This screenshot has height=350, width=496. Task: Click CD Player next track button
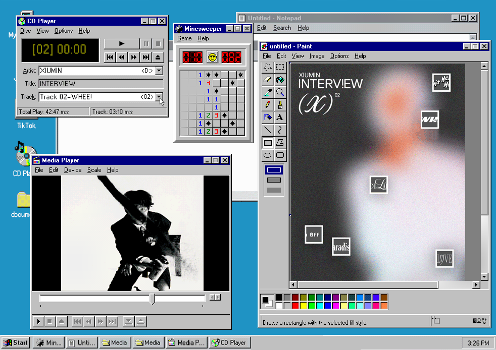coord(146,57)
